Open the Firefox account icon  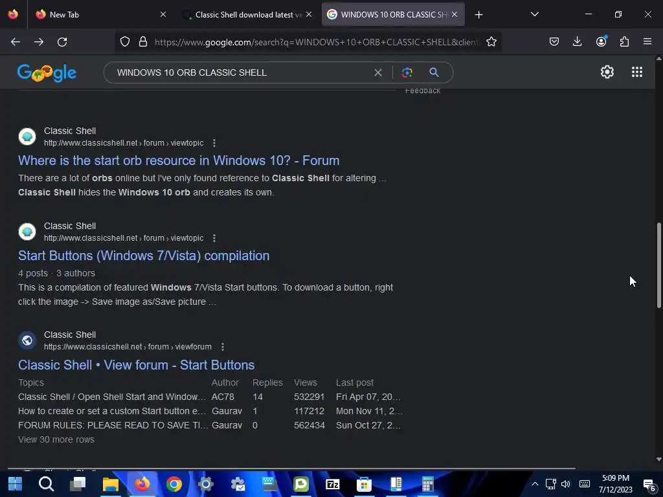(x=601, y=41)
